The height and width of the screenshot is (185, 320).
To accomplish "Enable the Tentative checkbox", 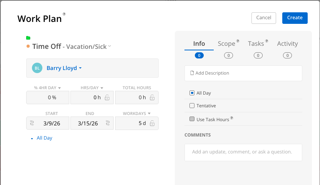I will (192, 106).
